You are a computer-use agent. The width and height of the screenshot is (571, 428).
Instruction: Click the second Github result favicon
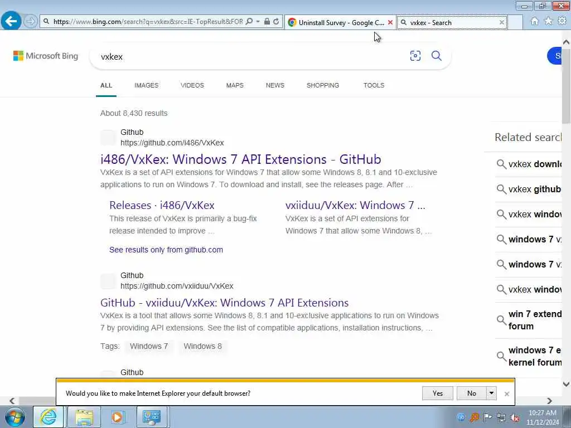pos(108,281)
